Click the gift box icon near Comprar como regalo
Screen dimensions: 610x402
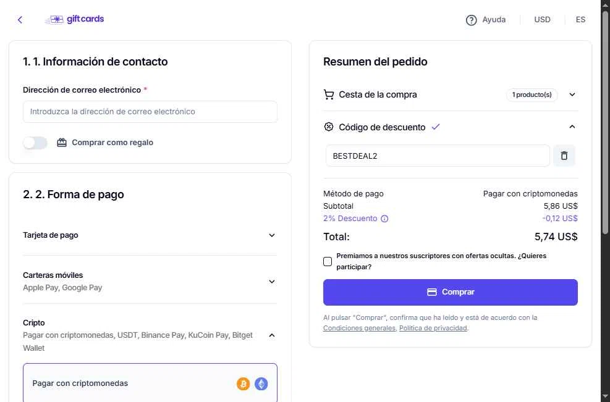[62, 142]
